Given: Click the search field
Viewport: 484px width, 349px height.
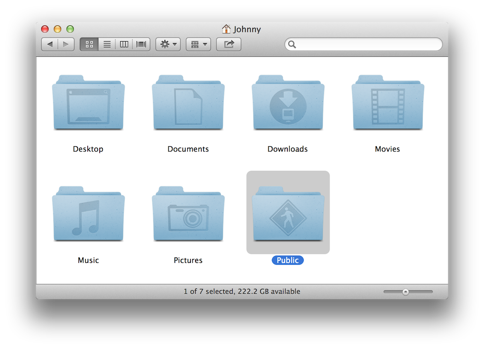Looking at the screenshot, I should pos(363,44).
